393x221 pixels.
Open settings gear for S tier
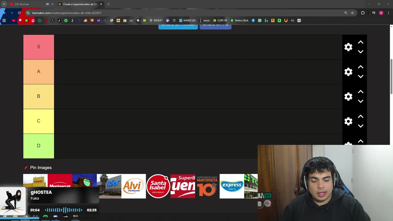[348, 47]
